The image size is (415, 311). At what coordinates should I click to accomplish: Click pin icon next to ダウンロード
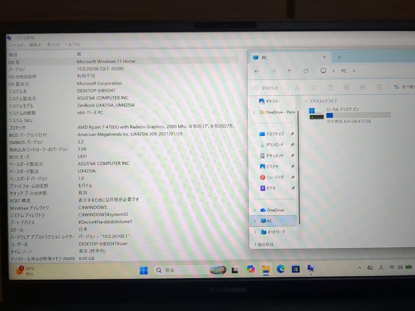click(292, 145)
